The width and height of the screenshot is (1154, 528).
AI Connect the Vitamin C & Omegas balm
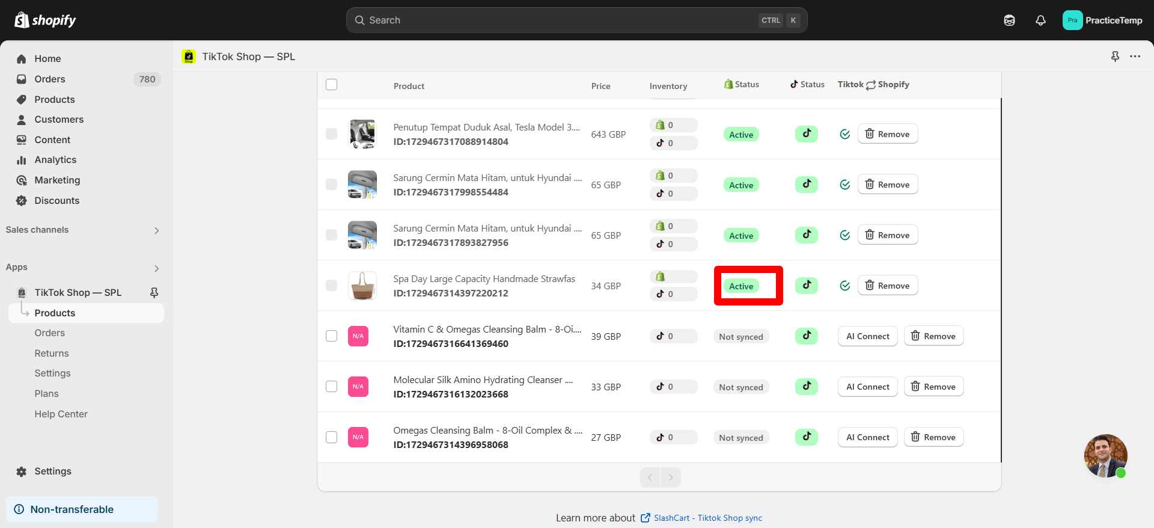[x=868, y=336]
